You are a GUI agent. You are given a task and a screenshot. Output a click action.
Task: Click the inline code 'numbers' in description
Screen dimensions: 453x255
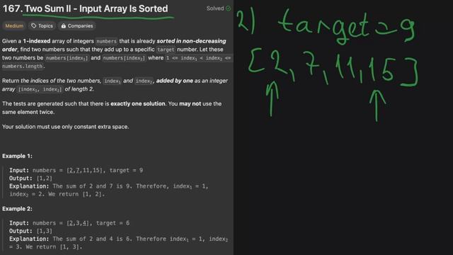(x=106, y=41)
